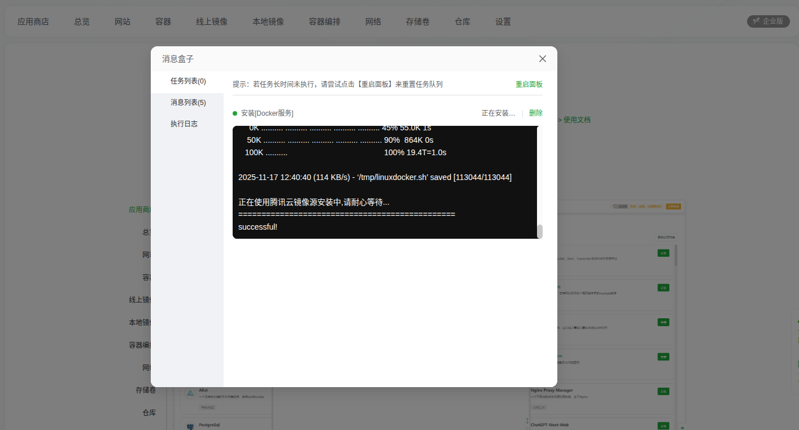This screenshot has height=430, width=799.
Task: Close the 消息盒子 dialog with X
Action: pos(543,59)
